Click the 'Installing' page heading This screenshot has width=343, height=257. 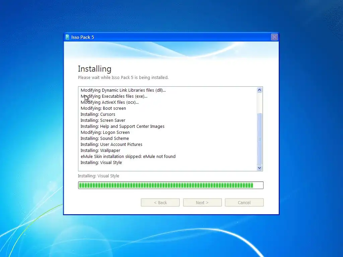coord(94,69)
